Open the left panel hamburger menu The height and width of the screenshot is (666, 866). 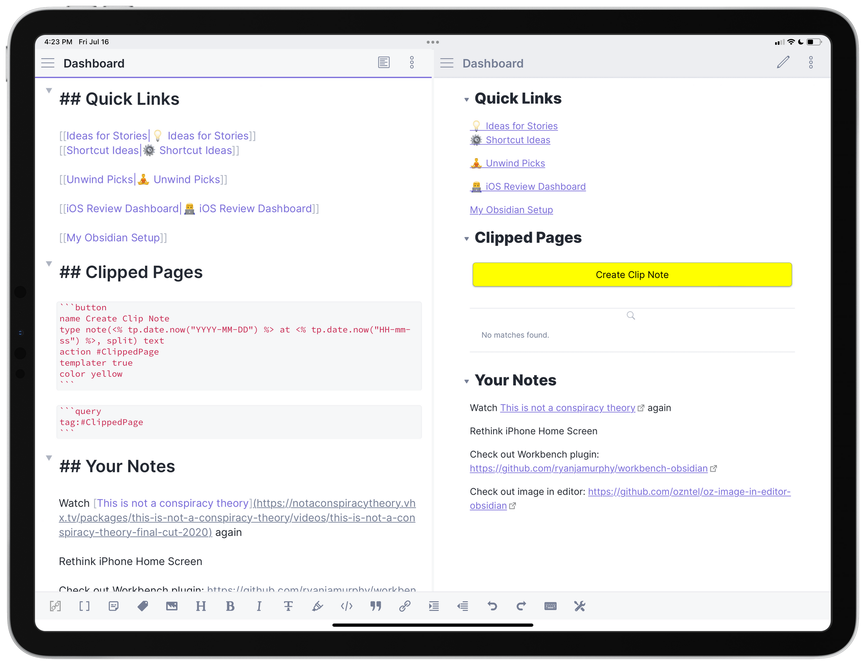48,63
